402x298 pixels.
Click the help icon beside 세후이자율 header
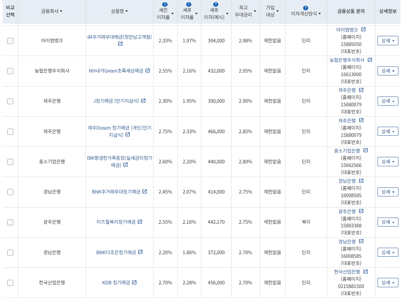(x=189, y=4)
